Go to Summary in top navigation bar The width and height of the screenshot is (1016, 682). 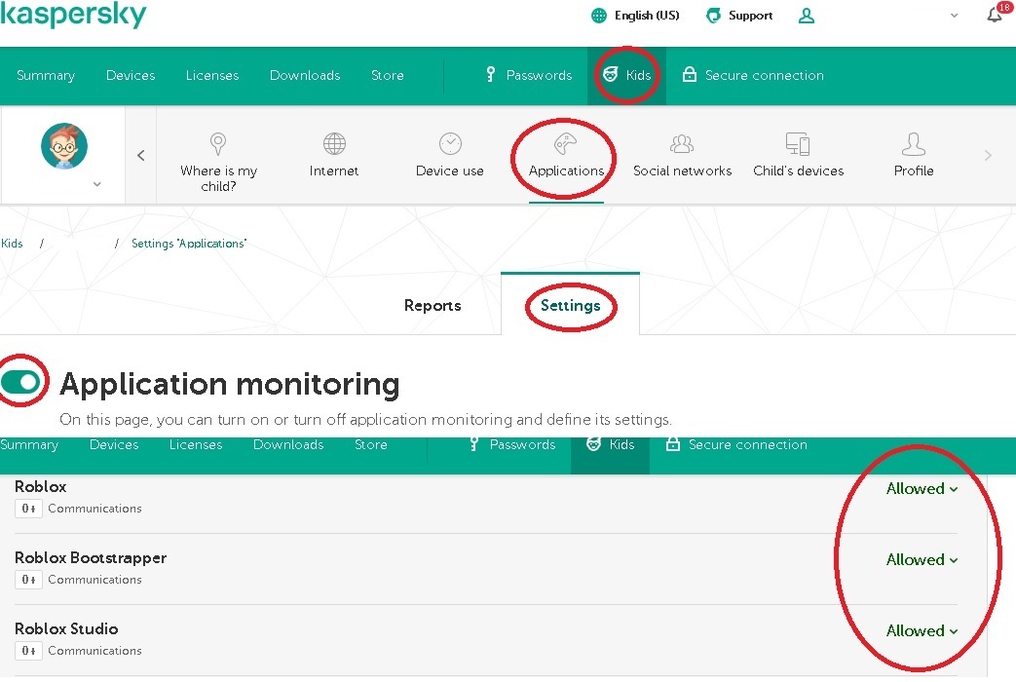[x=46, y=75]
